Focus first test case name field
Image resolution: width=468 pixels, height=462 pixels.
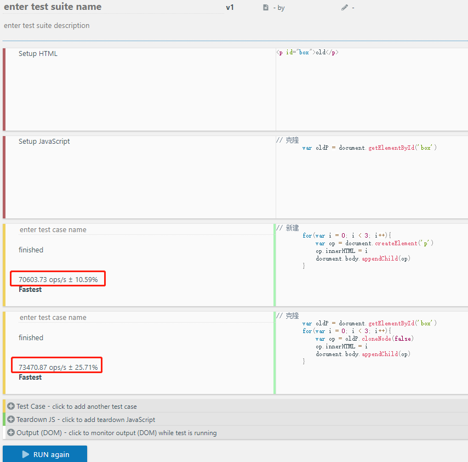(x=146, y=229)
